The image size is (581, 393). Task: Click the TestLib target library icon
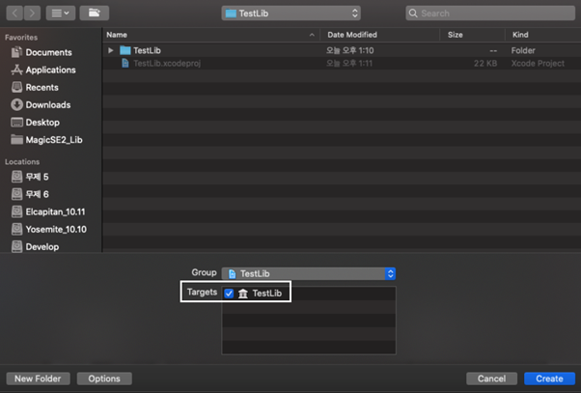(243, 294)
